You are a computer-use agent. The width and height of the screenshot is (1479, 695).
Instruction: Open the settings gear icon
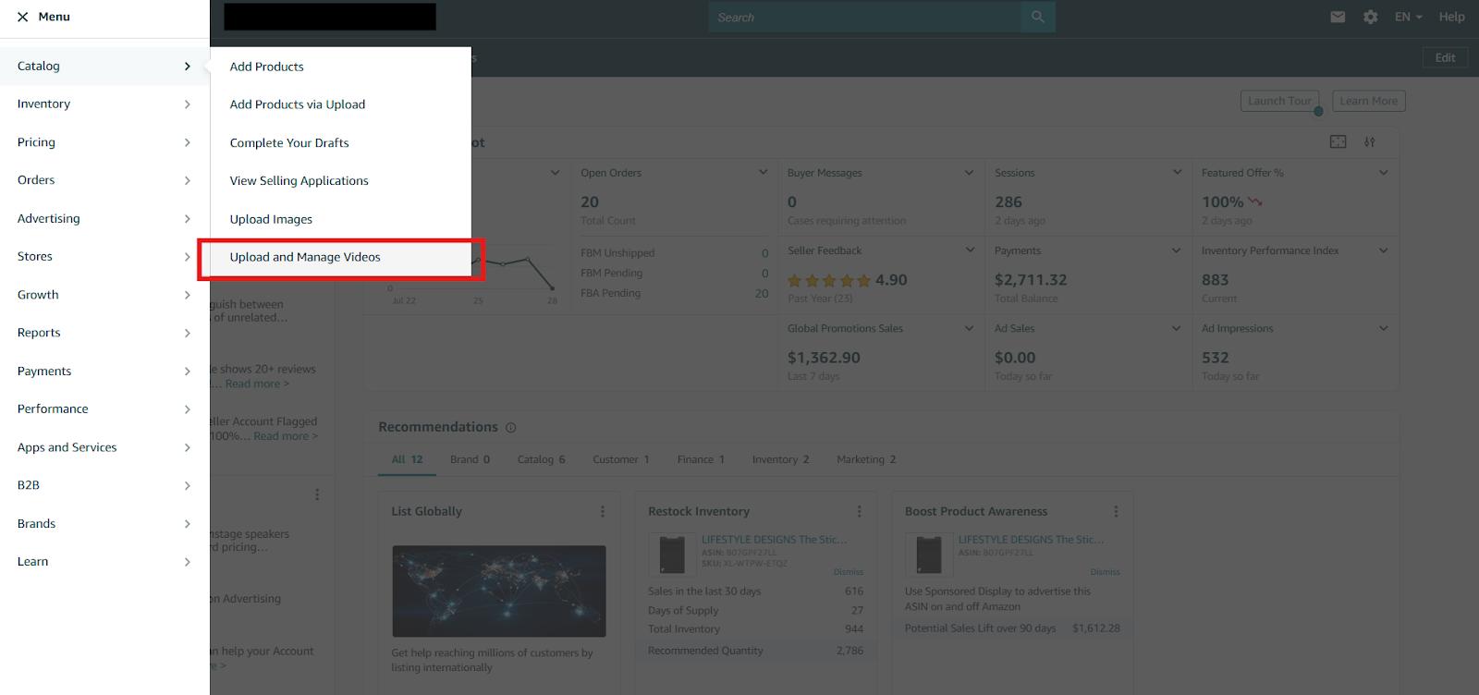point(1371,17)
